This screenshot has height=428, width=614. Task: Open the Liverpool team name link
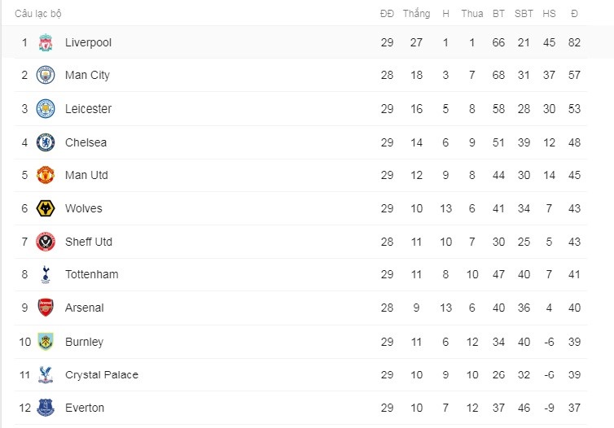coord(88,42)
